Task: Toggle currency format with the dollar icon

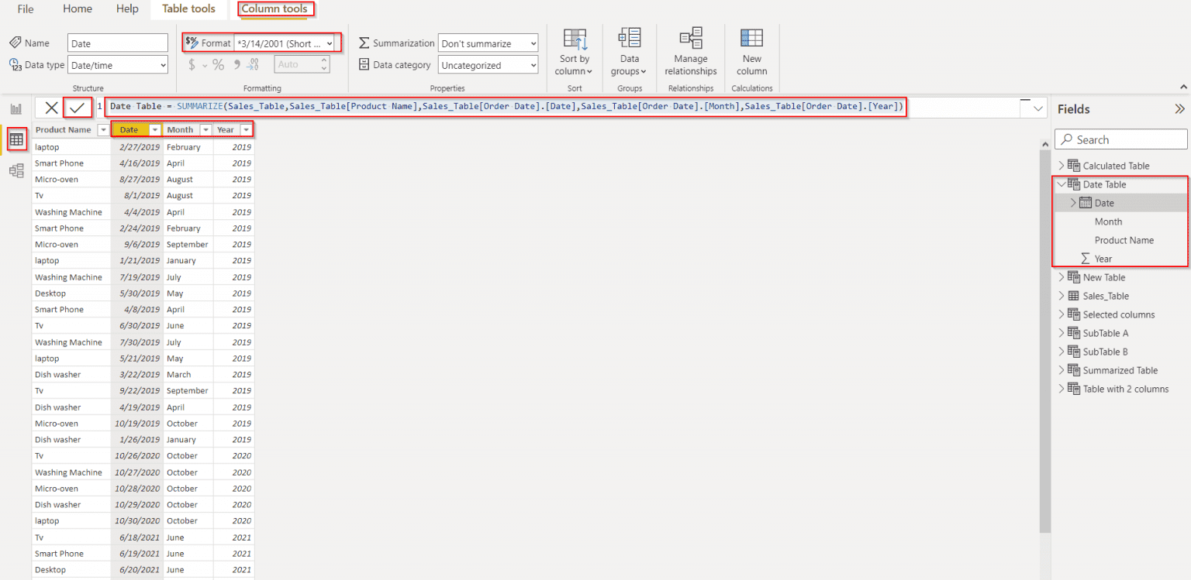Action: (x=192, y=63)
